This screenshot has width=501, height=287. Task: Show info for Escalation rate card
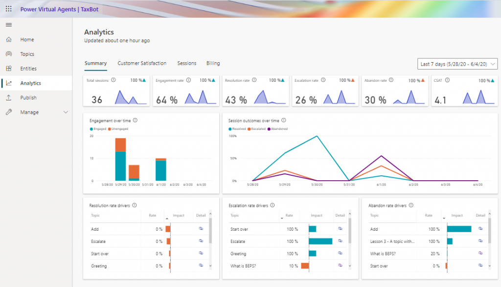323,80
